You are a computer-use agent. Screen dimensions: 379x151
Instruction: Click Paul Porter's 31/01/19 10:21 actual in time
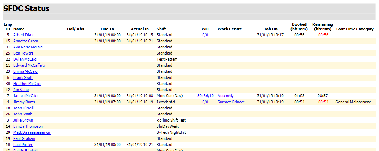coord(140,145)
